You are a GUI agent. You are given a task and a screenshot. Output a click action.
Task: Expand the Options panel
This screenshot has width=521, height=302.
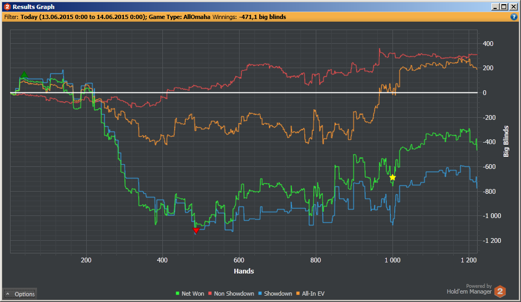coord(20,294)
